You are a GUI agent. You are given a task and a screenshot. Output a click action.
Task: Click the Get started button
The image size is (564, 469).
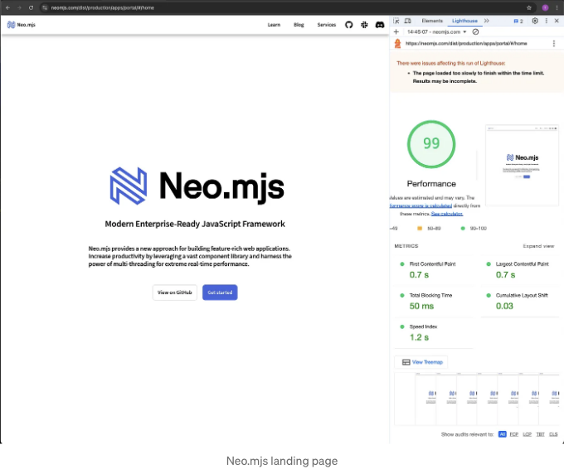tap(220, 293)
